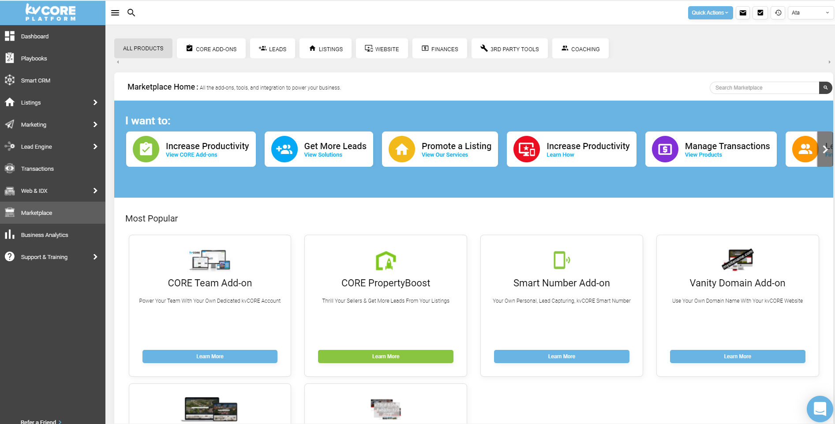Select the ALL PRODUCTS tab
Viewport: 835px width, 424px height.
point(143,49)
